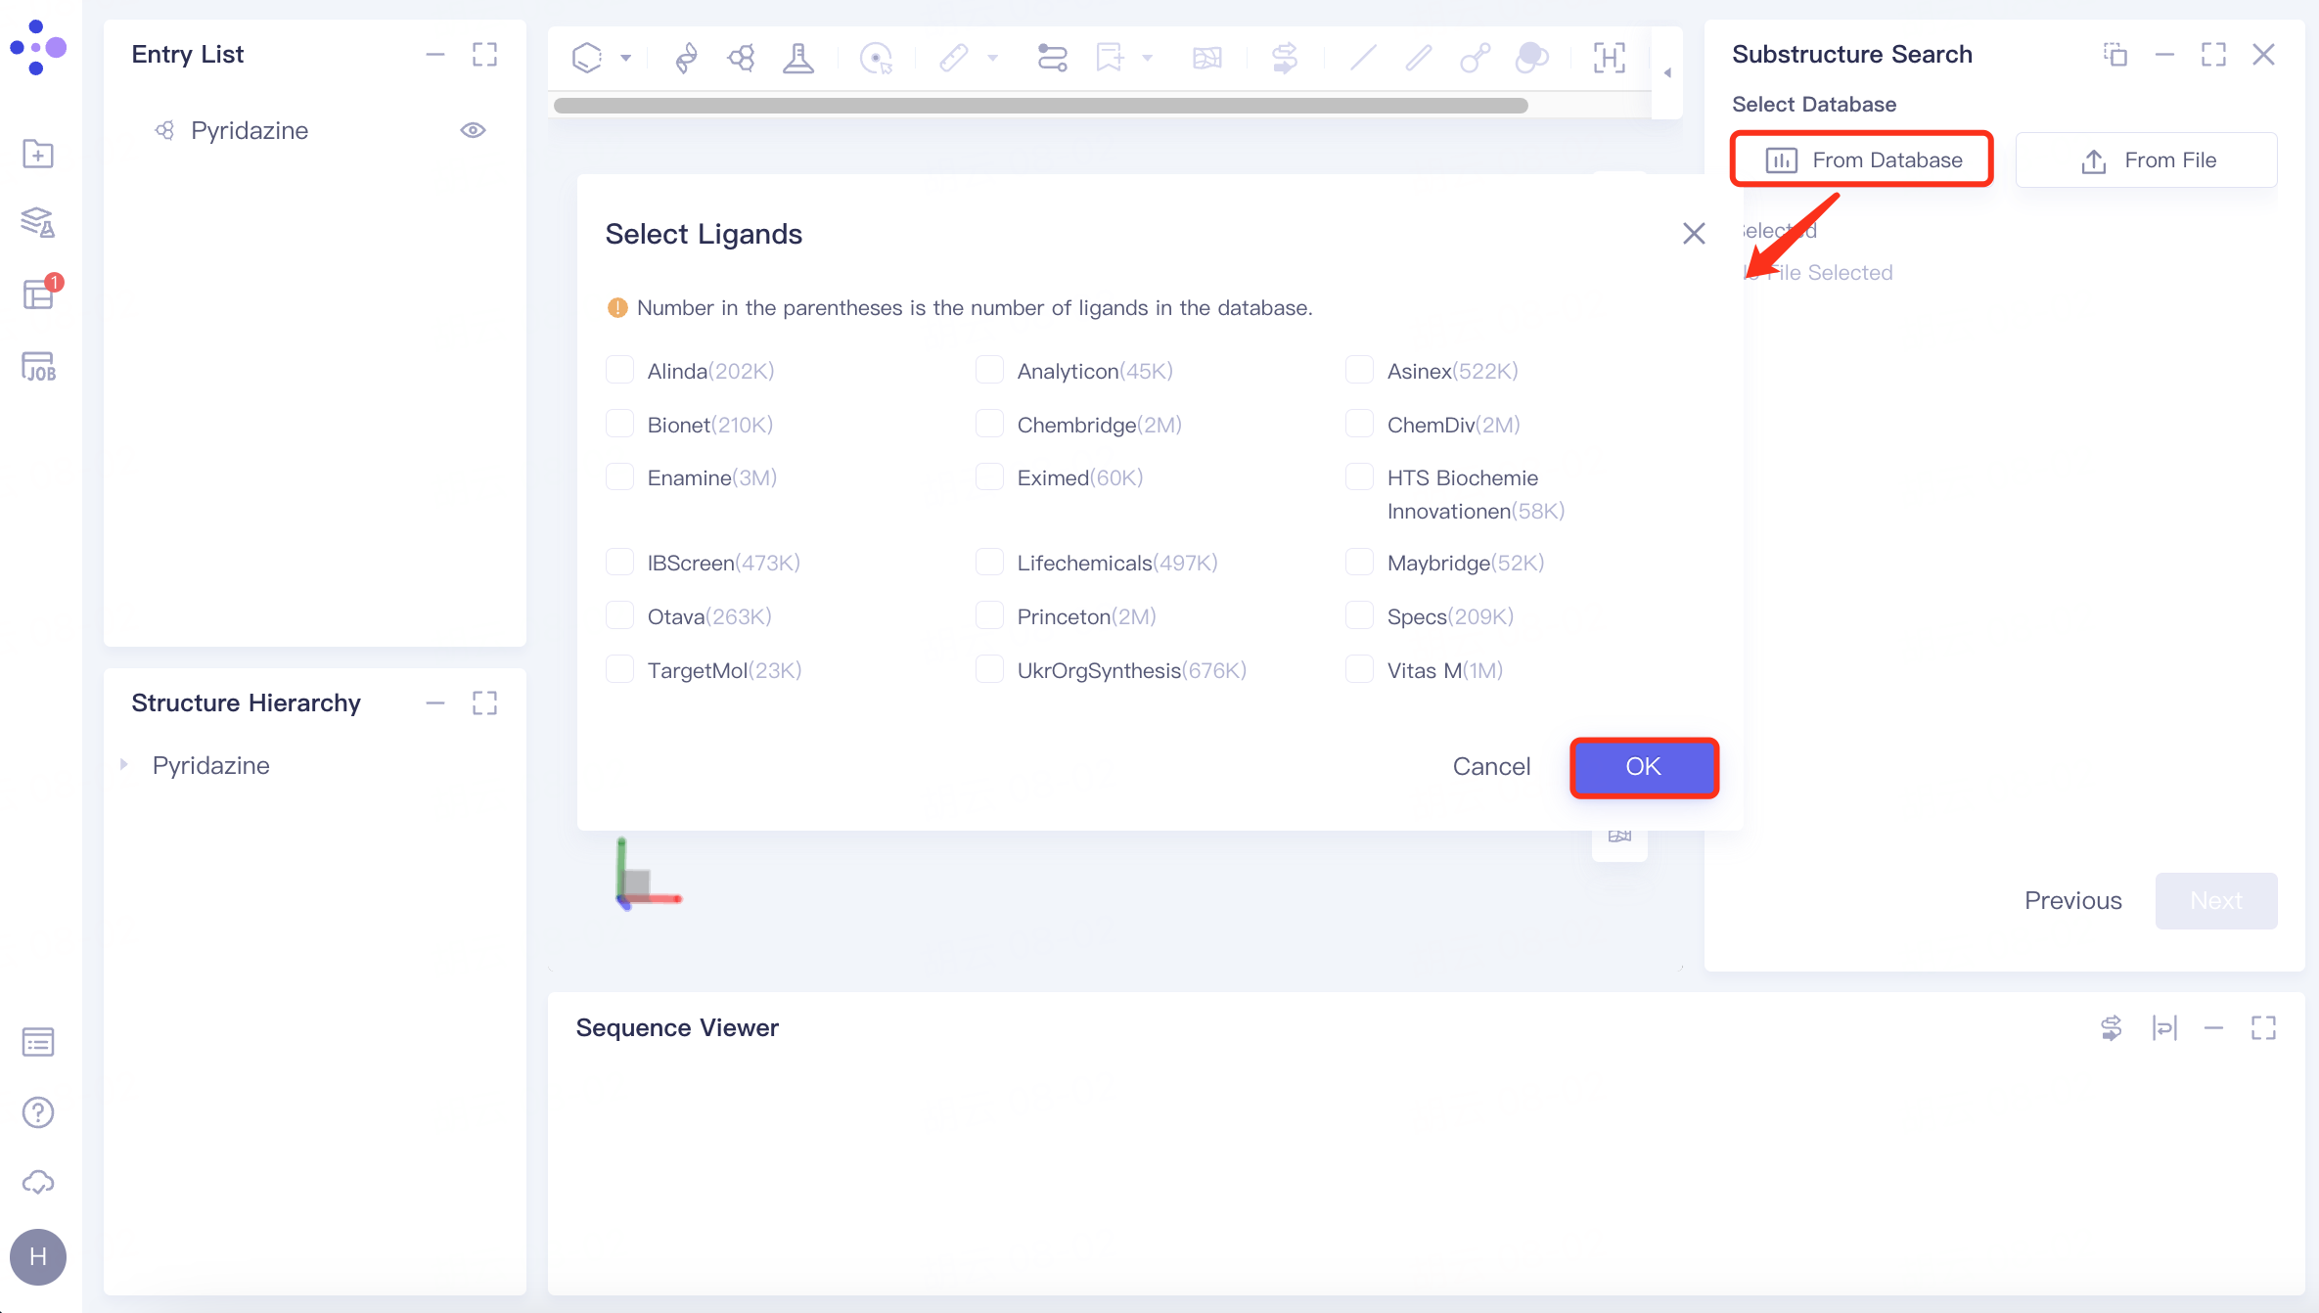Click the toolbar horizontal scrollbar

(1040, 106)
